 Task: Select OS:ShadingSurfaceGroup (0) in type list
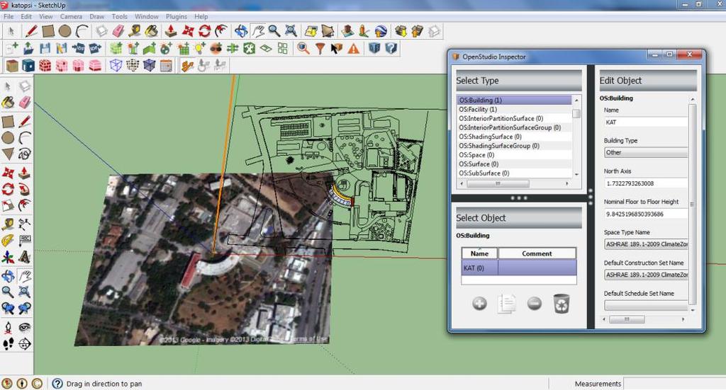pyautogui.click(x=515, y=146)
